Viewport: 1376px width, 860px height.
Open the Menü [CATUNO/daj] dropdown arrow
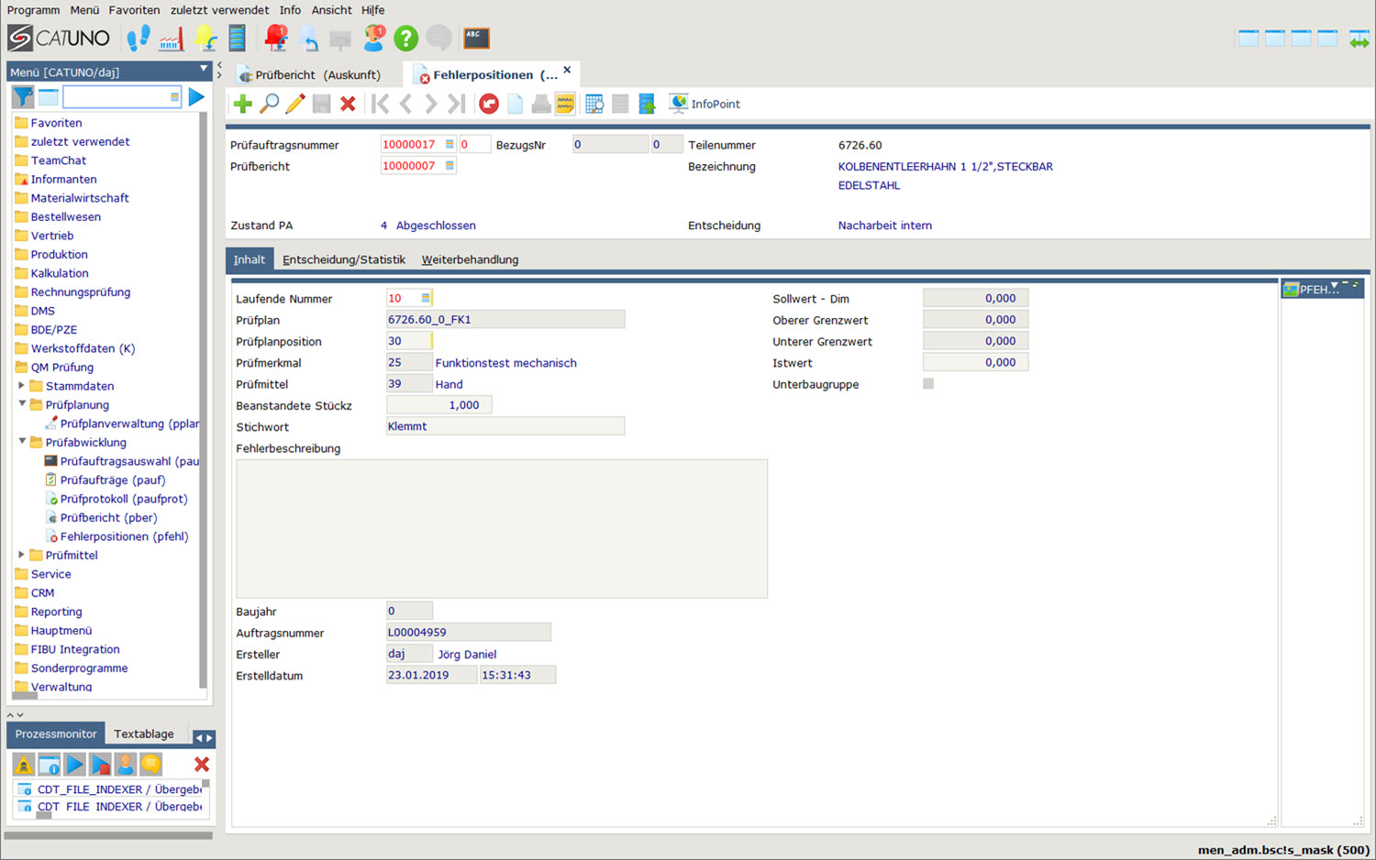click(204, 71)
